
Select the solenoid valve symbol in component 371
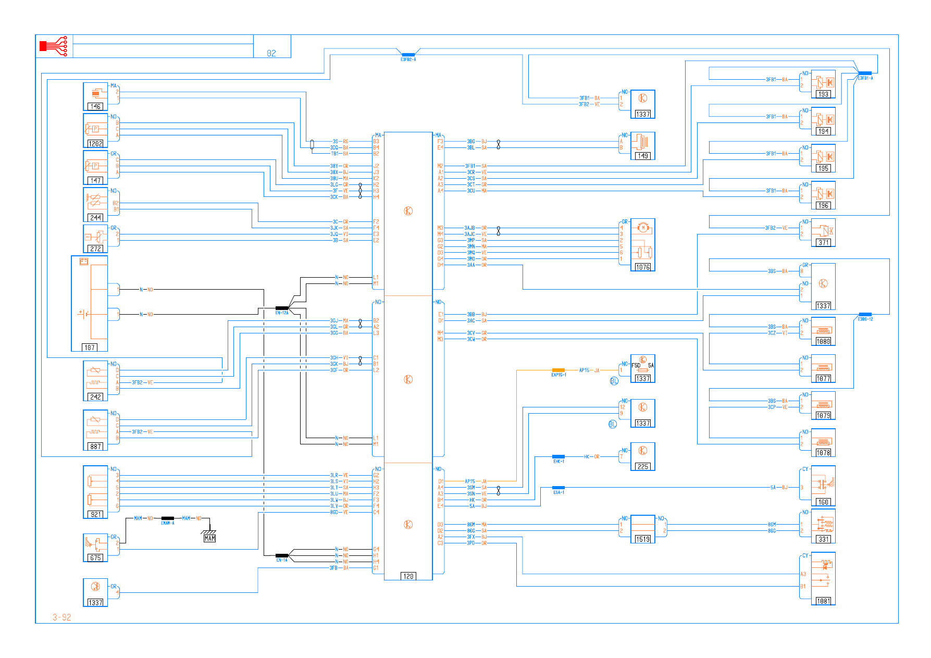[x=824, y=230]
